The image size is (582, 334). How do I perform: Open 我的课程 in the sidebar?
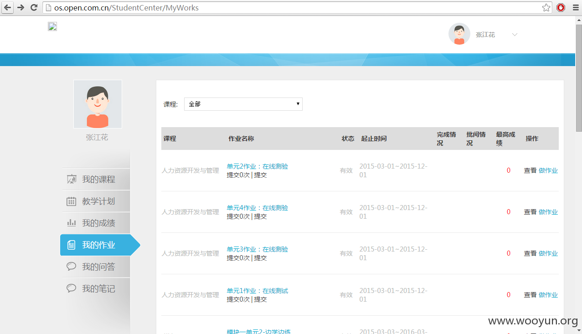click(95, 179)
